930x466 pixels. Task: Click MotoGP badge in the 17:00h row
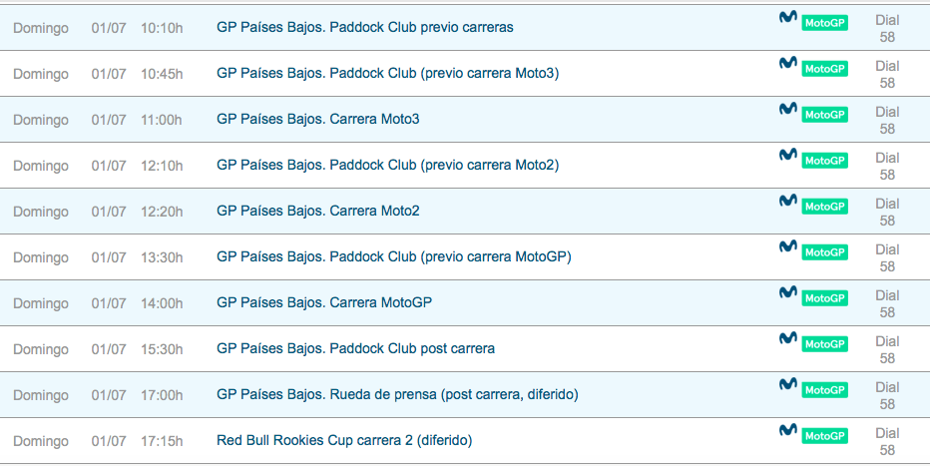point(824,390)
